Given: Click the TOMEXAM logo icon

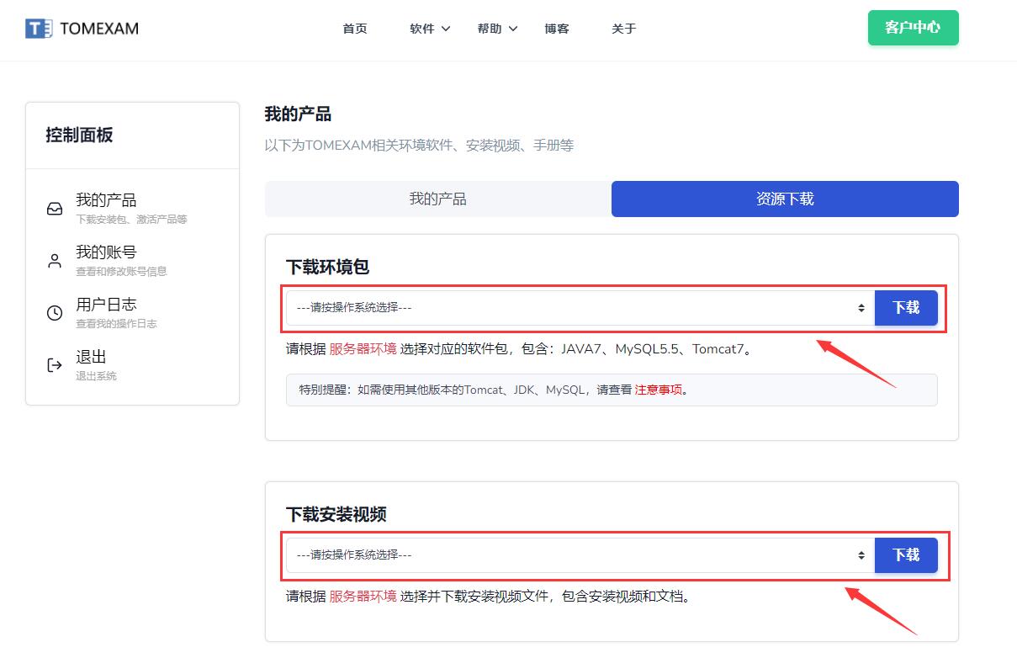Looking at the screenshot, I should click(39, 29).
